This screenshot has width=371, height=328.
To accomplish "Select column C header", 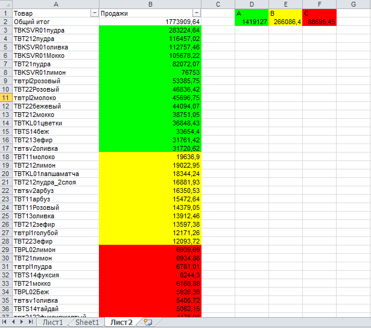I will coord(218,4).
